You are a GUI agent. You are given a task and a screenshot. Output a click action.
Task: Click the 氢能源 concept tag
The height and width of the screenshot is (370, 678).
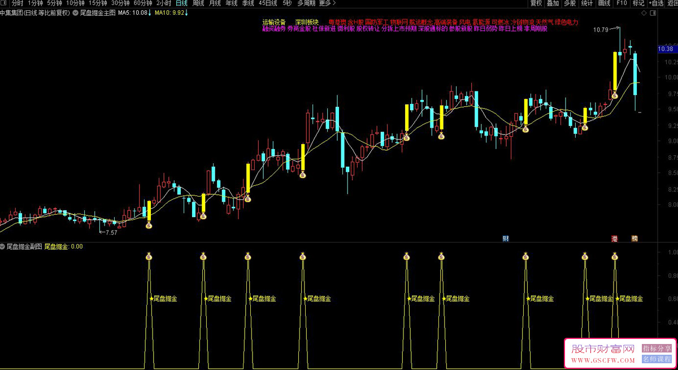click(481, 23)
